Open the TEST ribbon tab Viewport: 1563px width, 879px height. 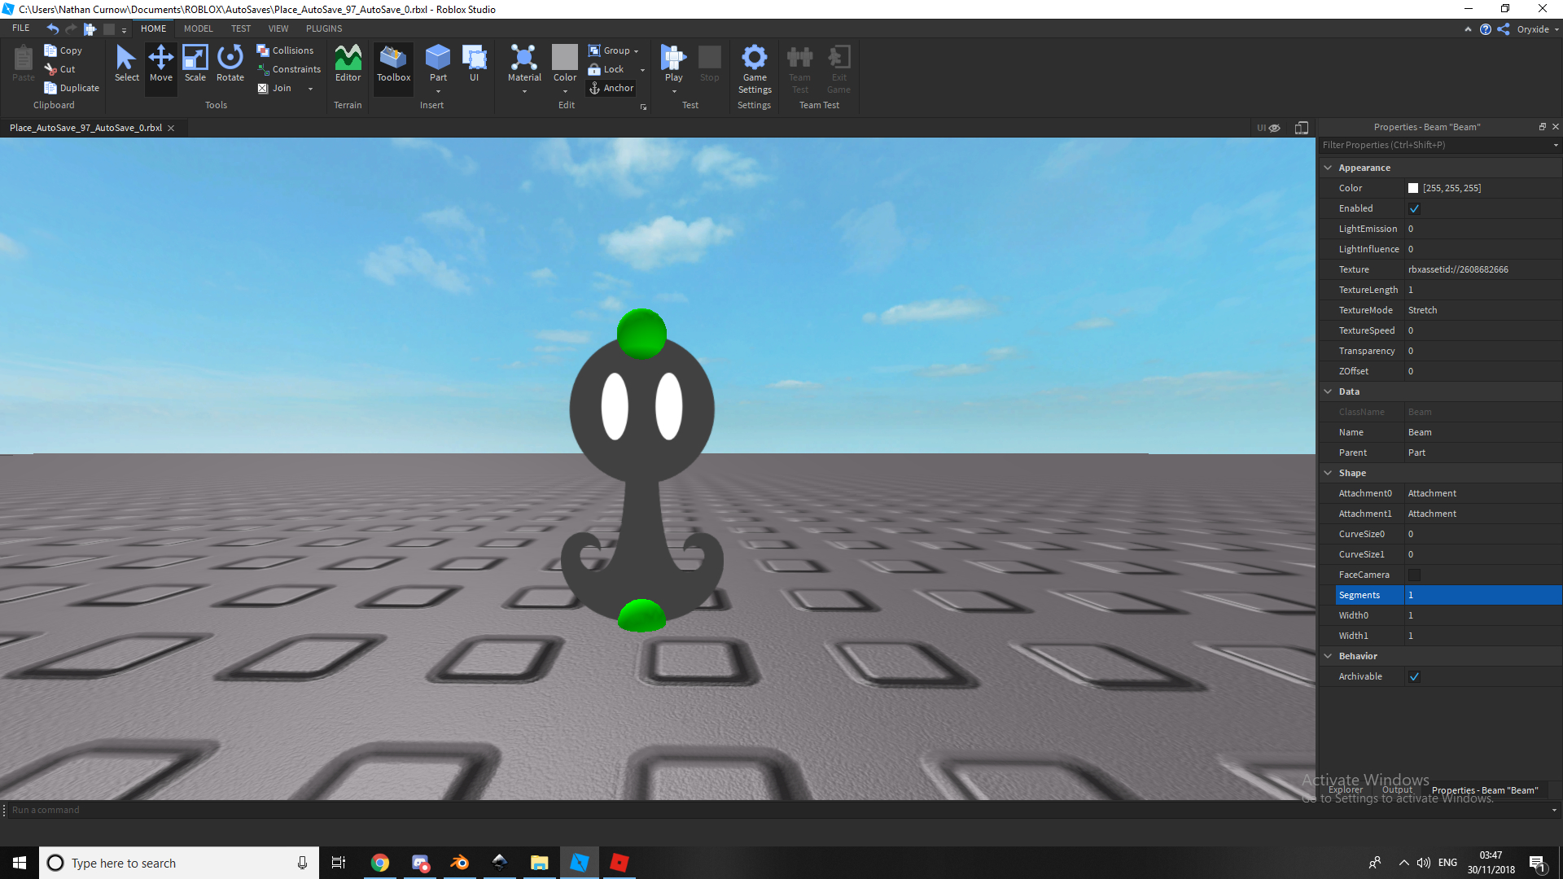241,28
